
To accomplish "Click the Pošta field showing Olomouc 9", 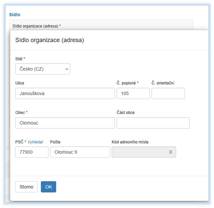I will click(x=80, y=152).
